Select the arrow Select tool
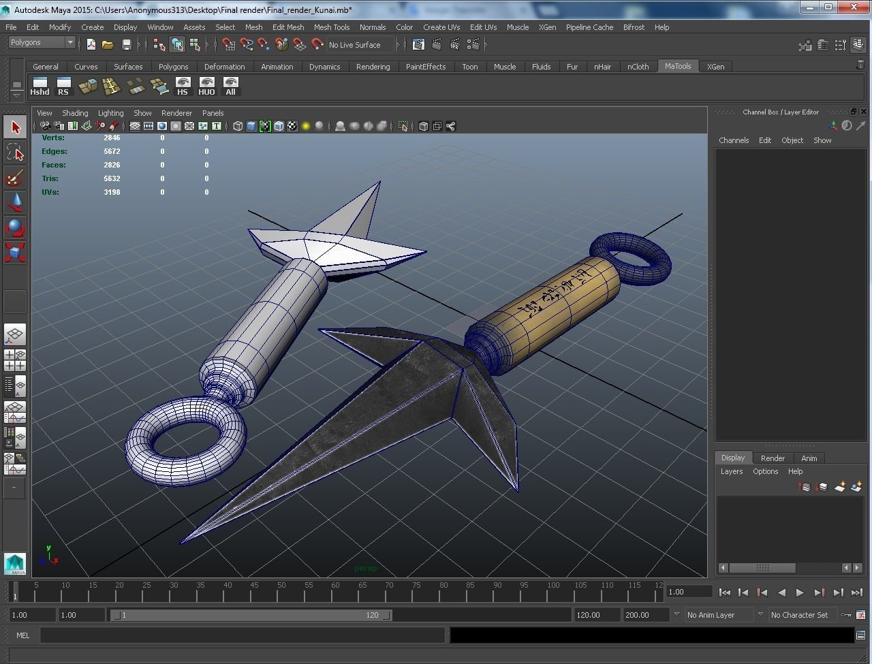Screen dimensions: 872x664 pyautogui.click(x=15, y=127)
